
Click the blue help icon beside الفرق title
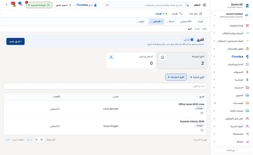[x=192, y=40]
